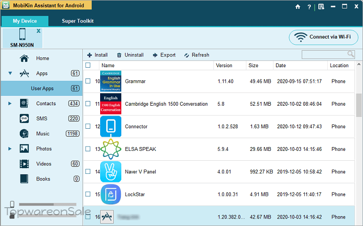The height and width of the screenshot is (226, 363).
Task: Click the Export arrow icon
Action: pos(155,55)
